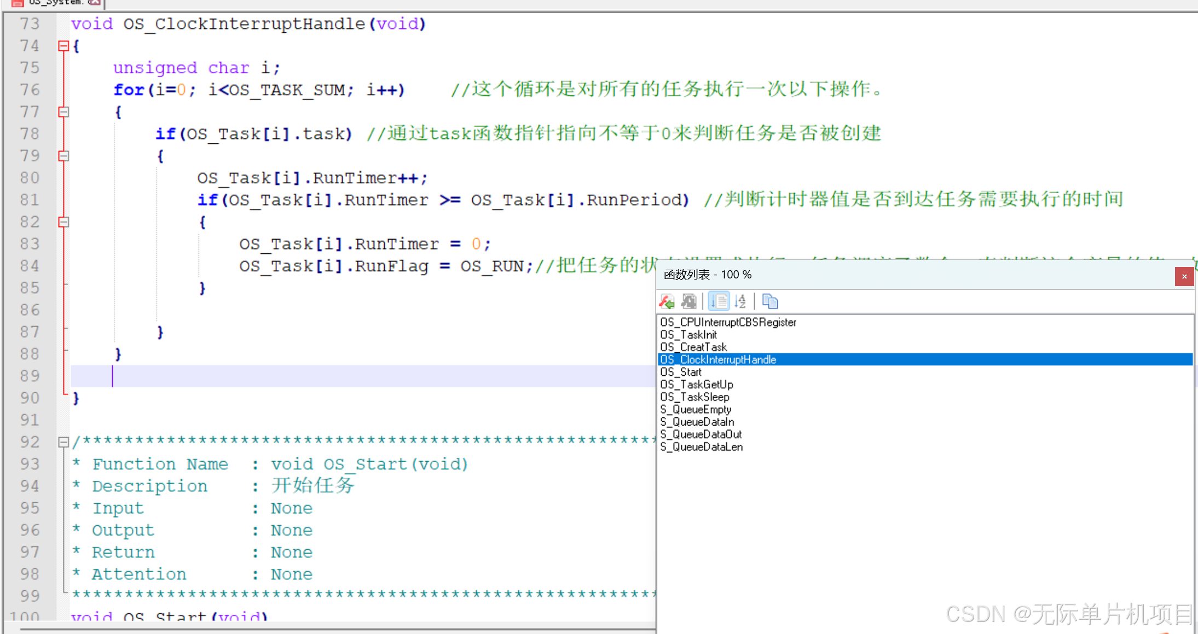This screenshot has height=634, width=1198.
Task: Click the copy icon in function list toolbar
Action: pyautogui.click(x=770, y=301)
